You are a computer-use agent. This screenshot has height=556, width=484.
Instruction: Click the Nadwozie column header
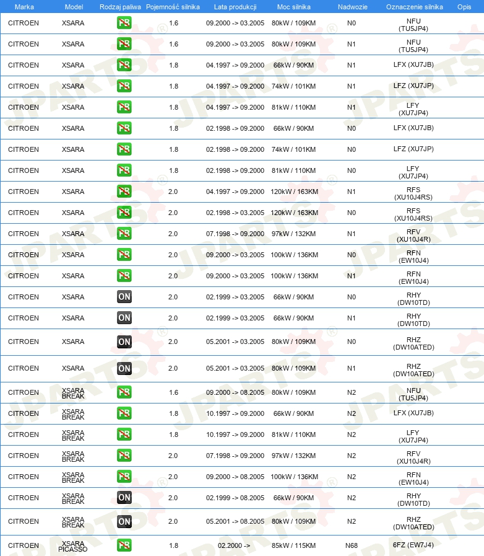pyautogui.click(x=352, y=7)
